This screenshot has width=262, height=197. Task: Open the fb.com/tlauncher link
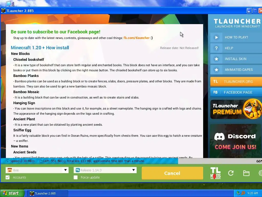tap(137, 38)
